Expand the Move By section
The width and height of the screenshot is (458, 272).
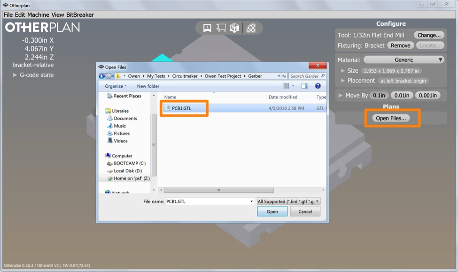point(340,95)
